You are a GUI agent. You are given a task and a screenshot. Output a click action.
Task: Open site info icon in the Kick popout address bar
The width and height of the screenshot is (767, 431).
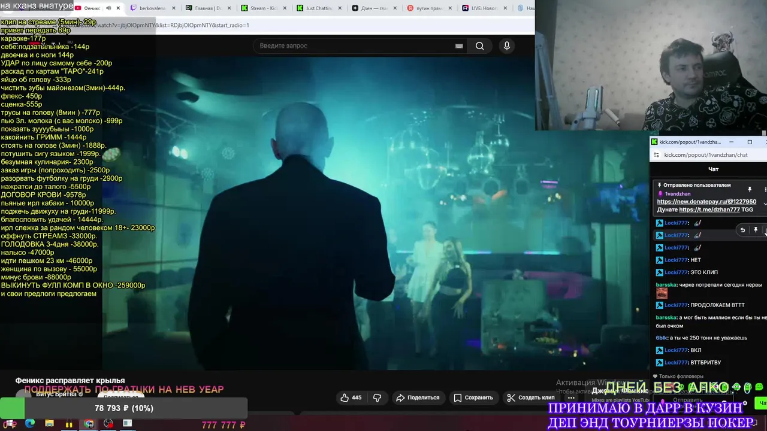[656, 155]
